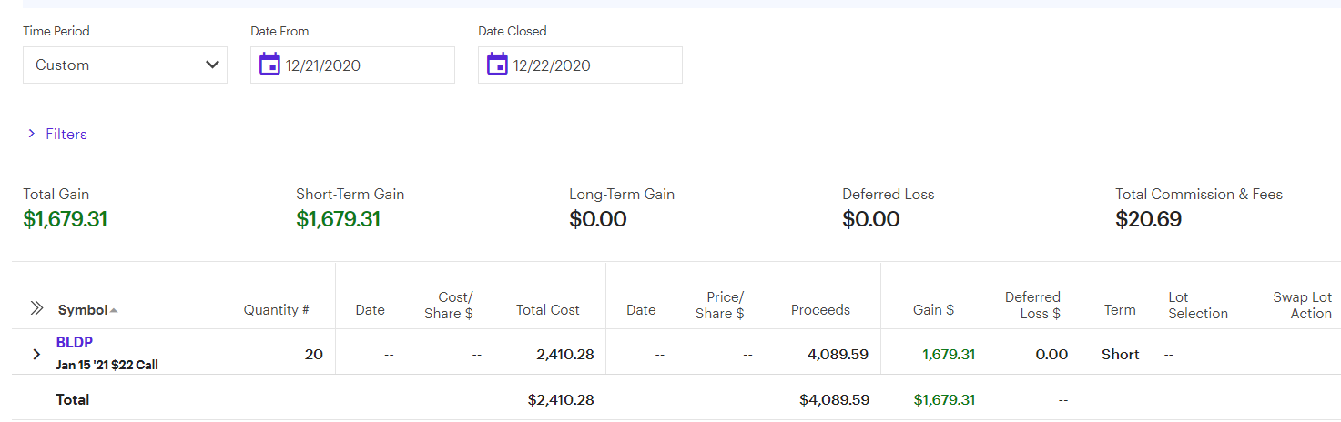Sort by Deferred Loss $ column header
Screen dimensions: 1341x422
tap(1032, 305)
